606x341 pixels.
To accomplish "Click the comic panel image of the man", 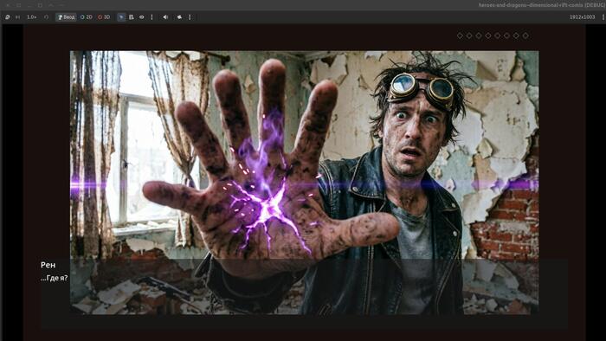I will pyautogui.click(x=304, y=183).
